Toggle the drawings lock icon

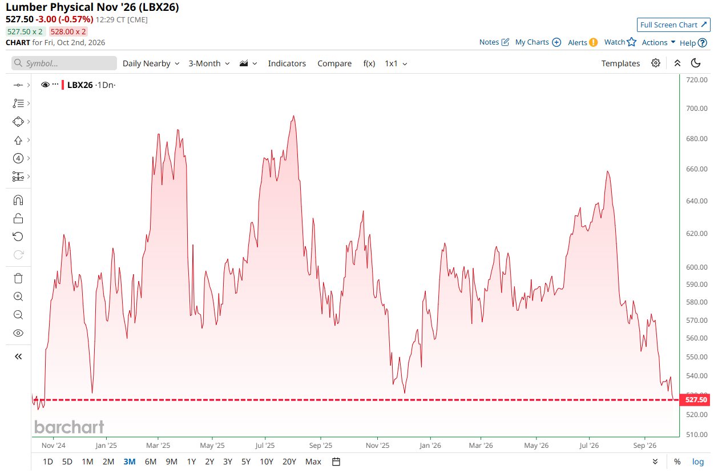18,218
